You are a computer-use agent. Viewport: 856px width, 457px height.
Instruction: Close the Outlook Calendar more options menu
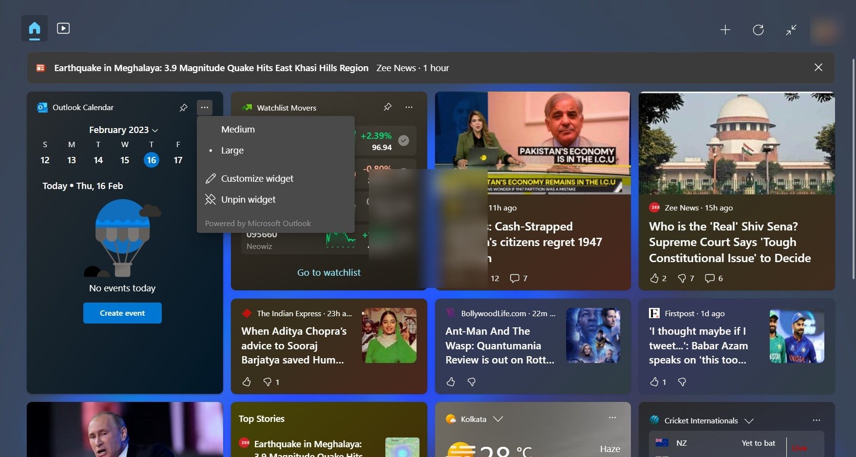coord(205,107)
